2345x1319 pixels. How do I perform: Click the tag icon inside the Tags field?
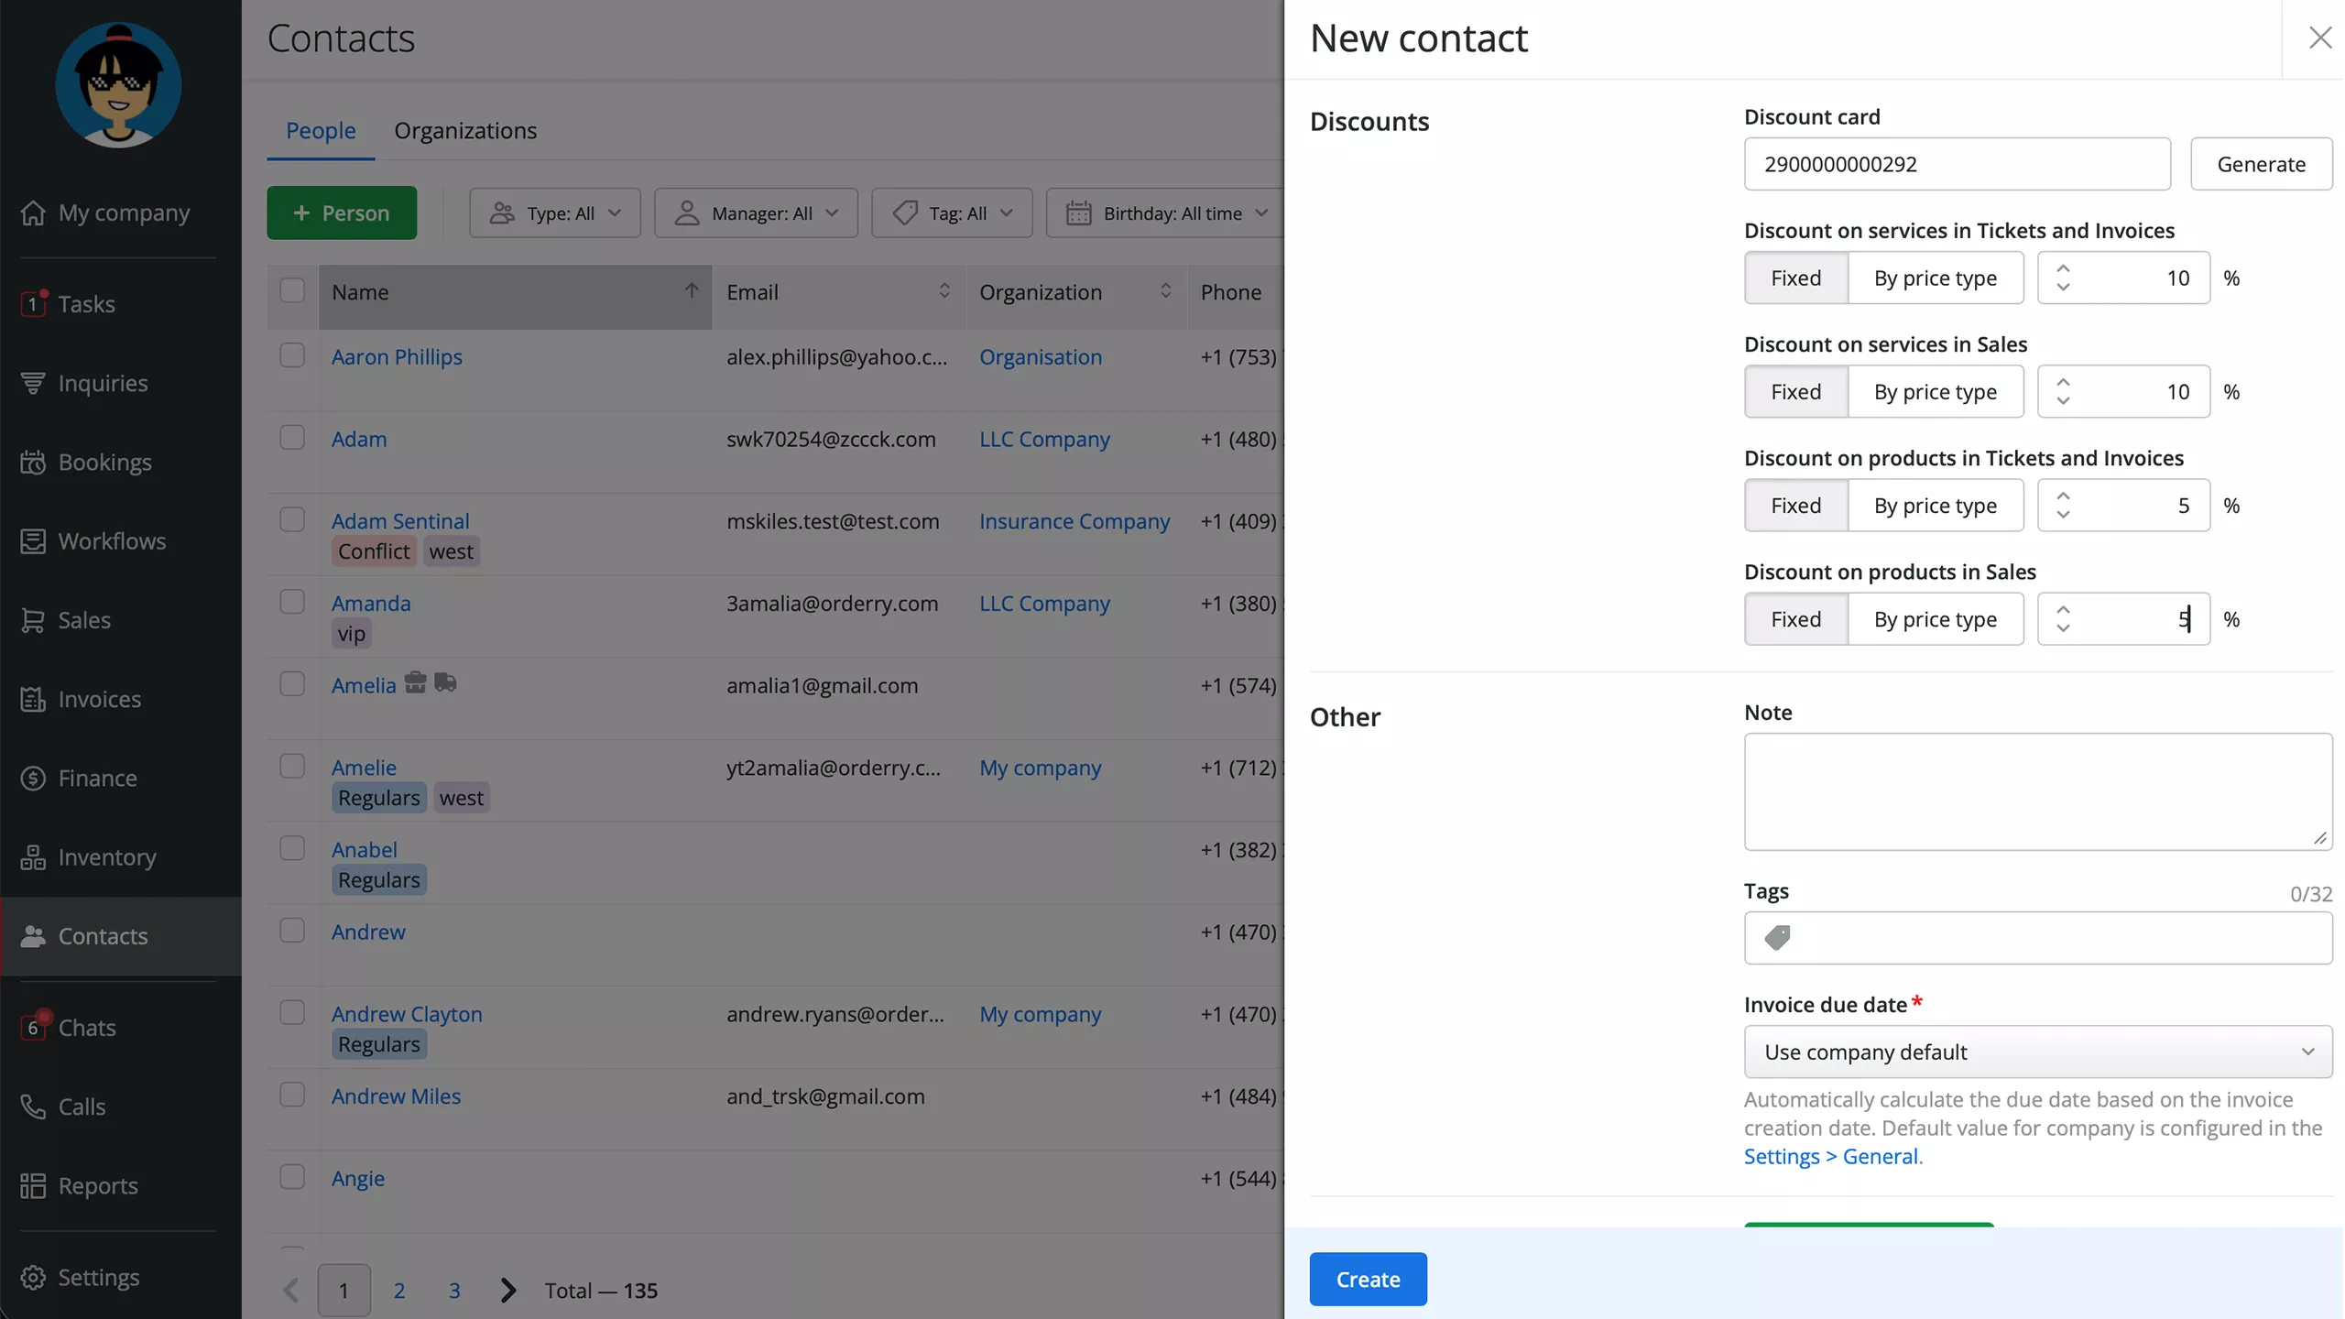[1778, 938]
